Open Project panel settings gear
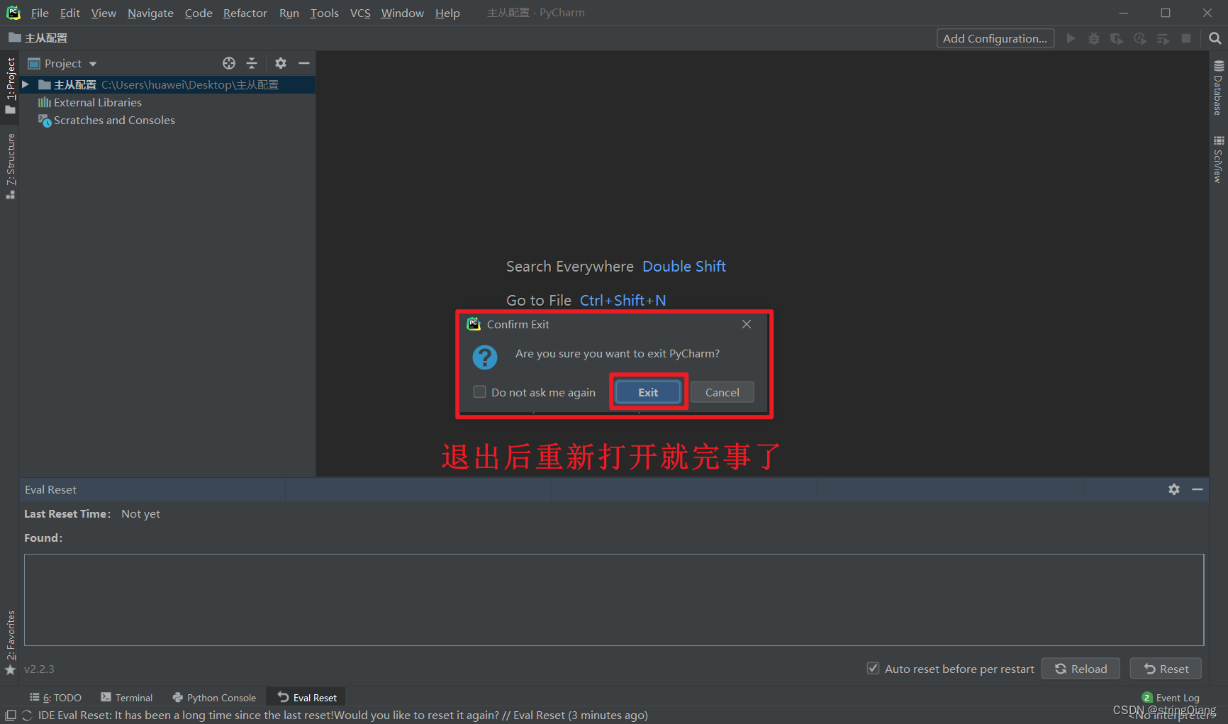1228x724 pixels. pos(281,63)
